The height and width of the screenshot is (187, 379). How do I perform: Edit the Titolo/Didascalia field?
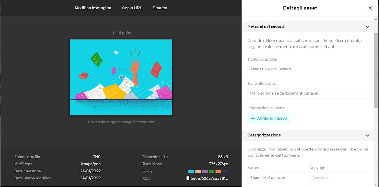click(308, 69)
